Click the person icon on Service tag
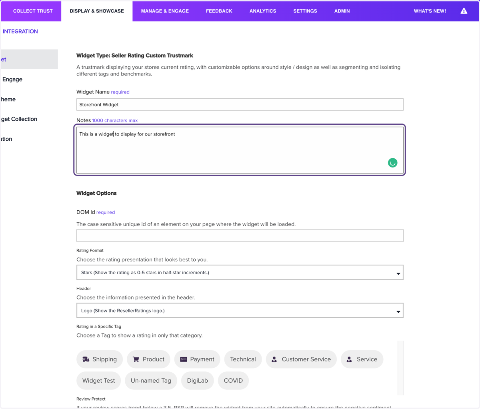 click(349, 359)
